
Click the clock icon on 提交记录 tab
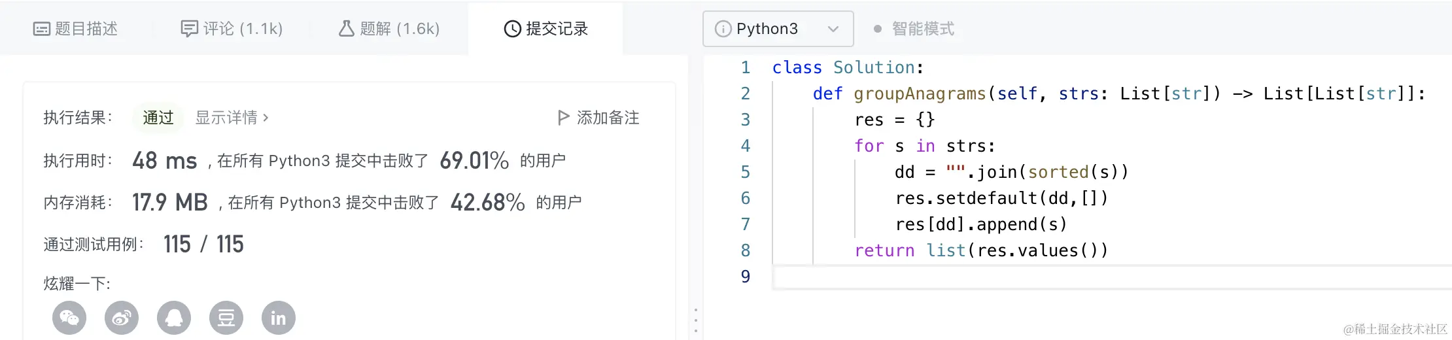coord(512,29)
